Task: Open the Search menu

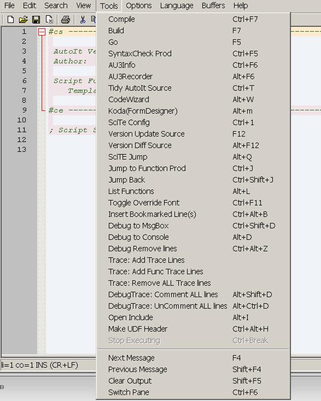Action: tap(56, 5)
